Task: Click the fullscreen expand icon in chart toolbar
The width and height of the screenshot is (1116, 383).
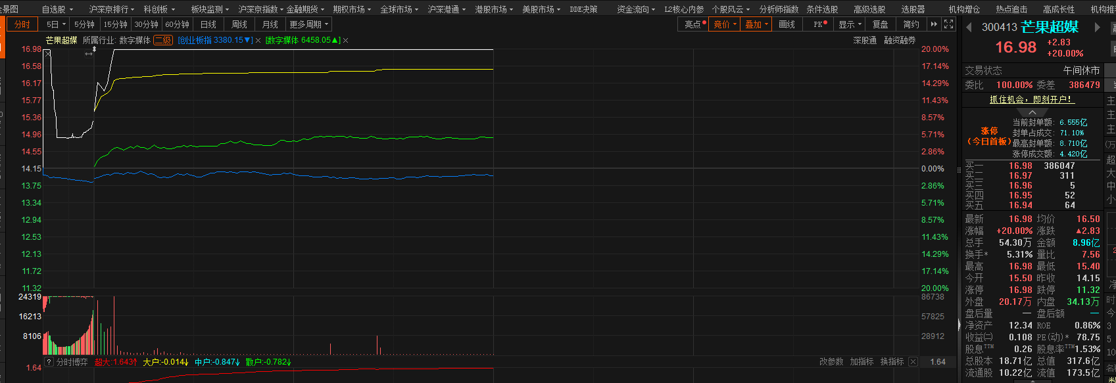Action: [948, 24]
